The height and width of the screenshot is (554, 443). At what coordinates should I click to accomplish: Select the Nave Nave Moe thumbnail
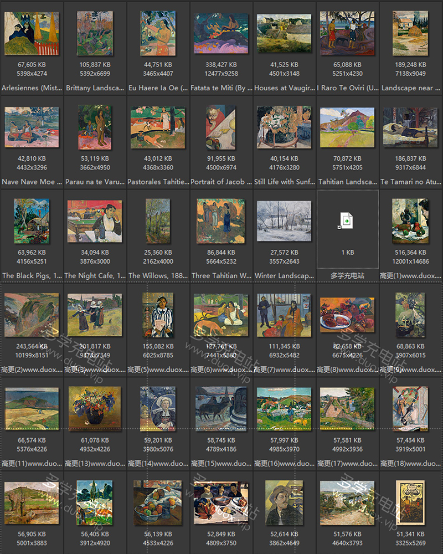coord(32,126)
